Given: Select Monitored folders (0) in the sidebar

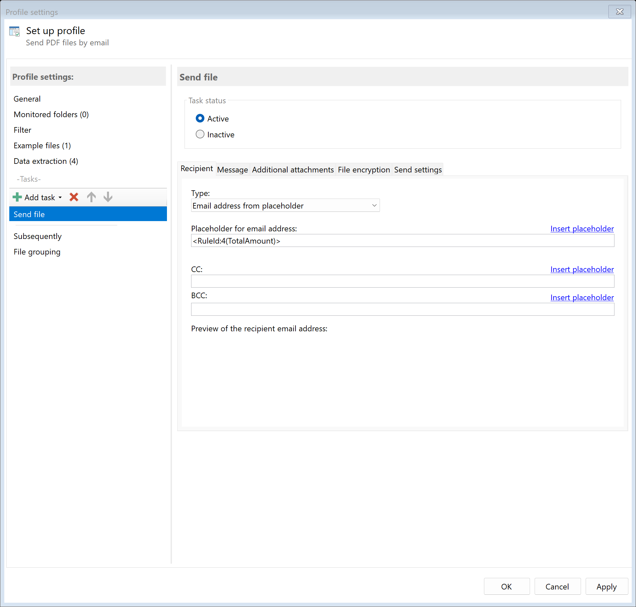Looking at the screenshot, I should click(x=51, y=115).
